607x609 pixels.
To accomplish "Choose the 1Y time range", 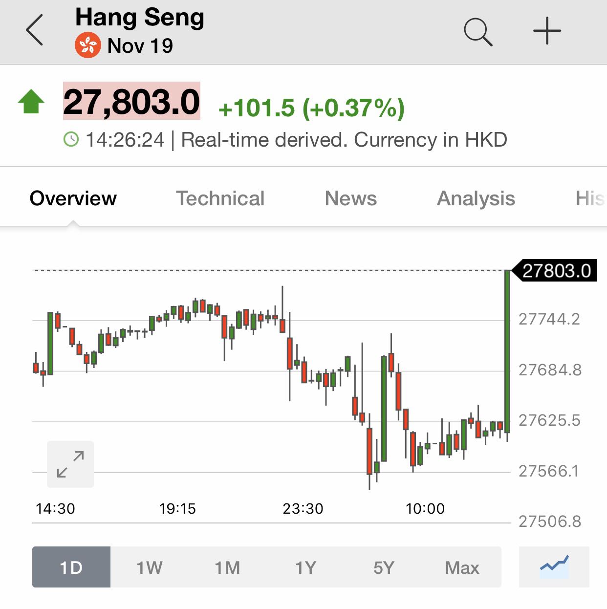I will tap(306, 567).
